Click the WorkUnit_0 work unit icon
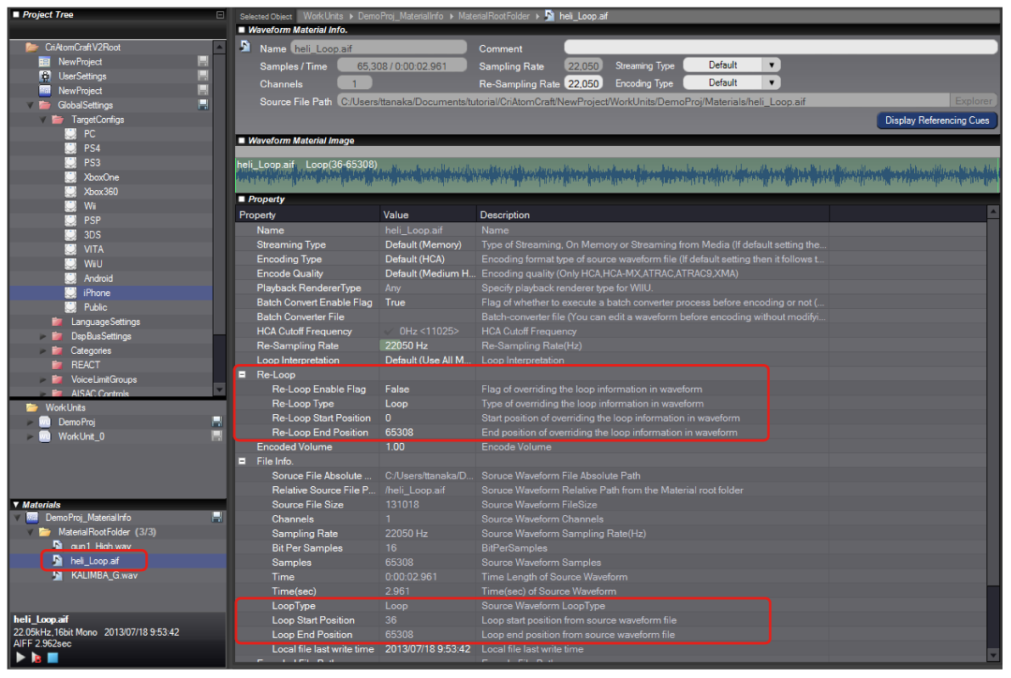 (45, 436)
